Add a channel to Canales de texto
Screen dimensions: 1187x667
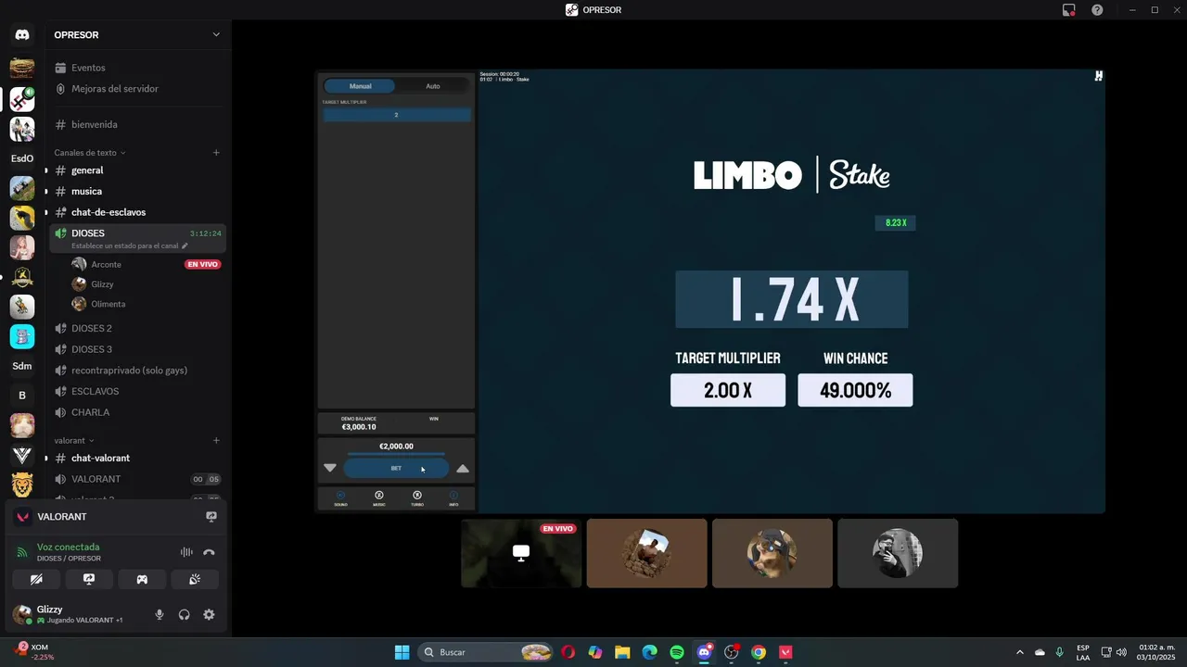(216, 153)
